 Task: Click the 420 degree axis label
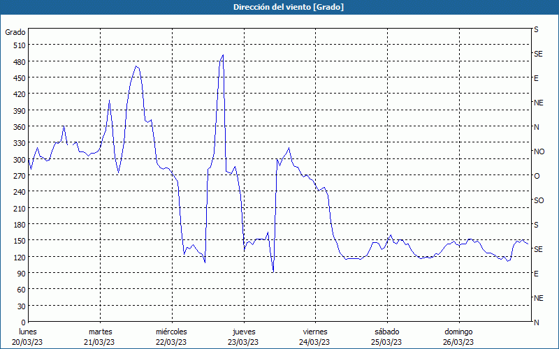click(x=20, y=94)
